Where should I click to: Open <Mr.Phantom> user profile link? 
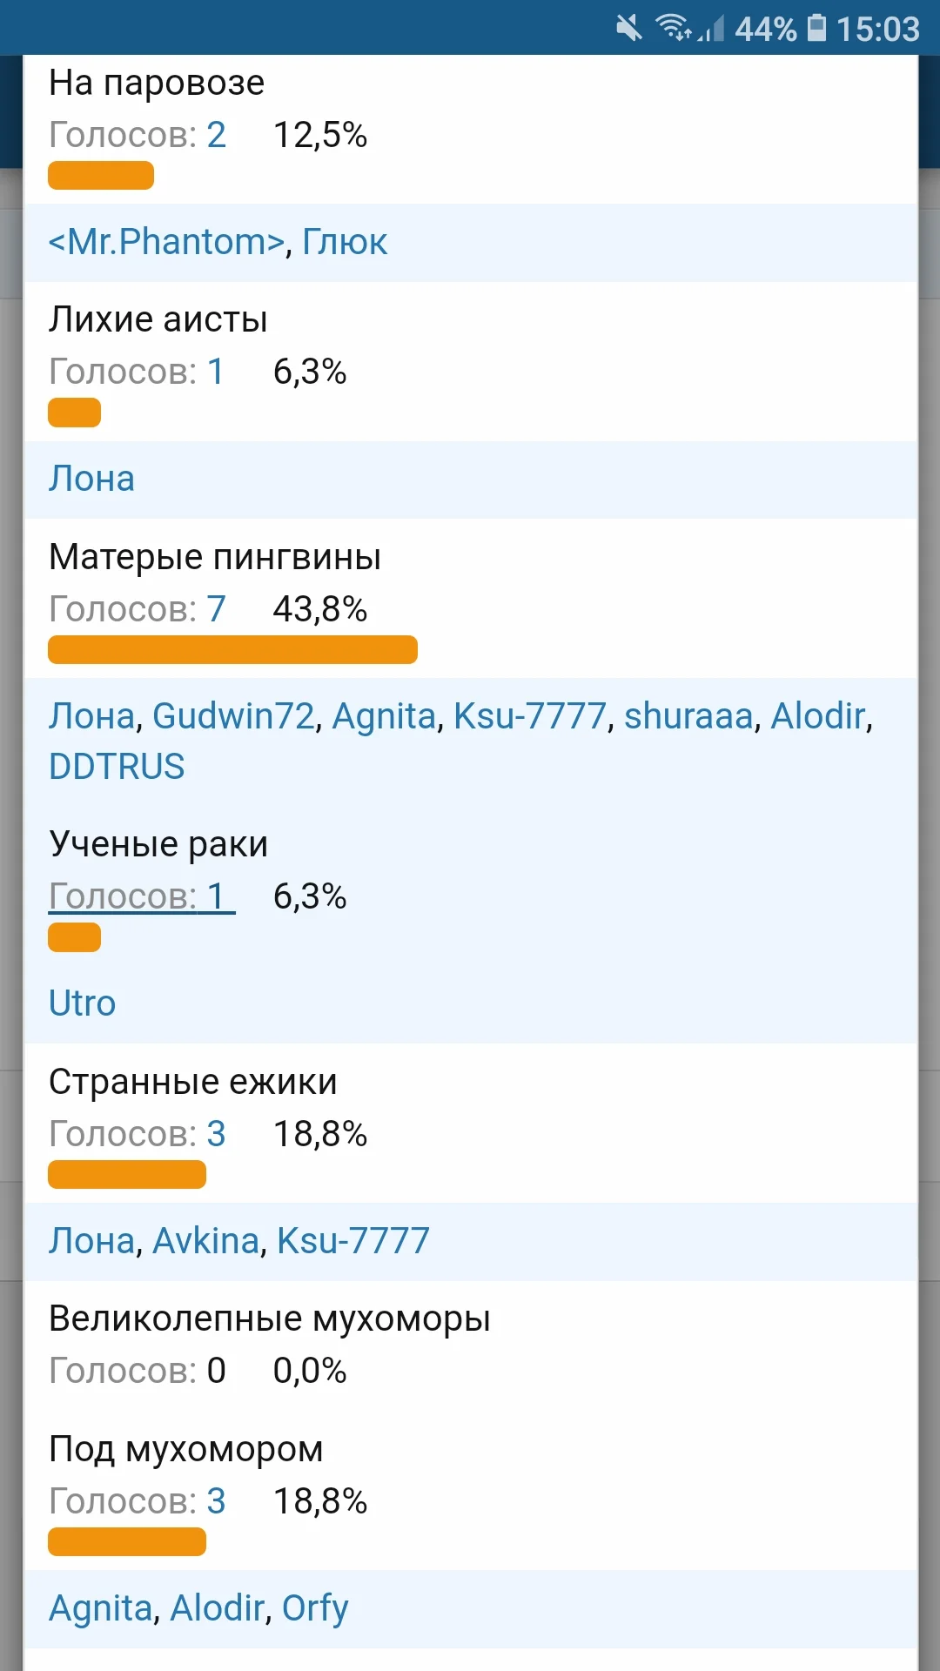pos(166,242)
